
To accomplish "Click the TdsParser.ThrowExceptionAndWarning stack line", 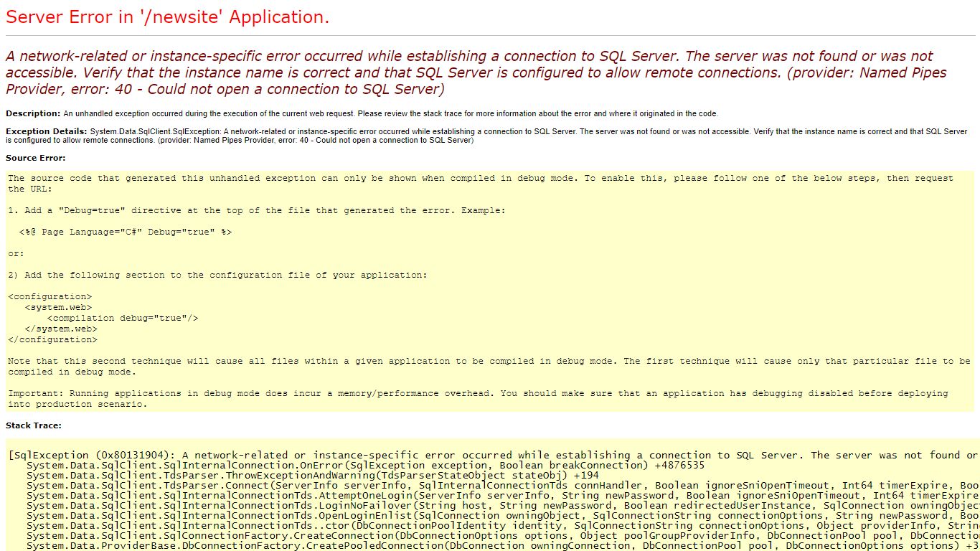I will coord(313,475).
